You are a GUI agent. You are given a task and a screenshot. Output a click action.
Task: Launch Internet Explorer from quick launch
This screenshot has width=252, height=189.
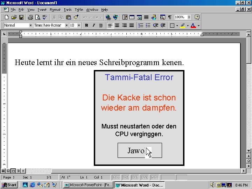[32, 185]
